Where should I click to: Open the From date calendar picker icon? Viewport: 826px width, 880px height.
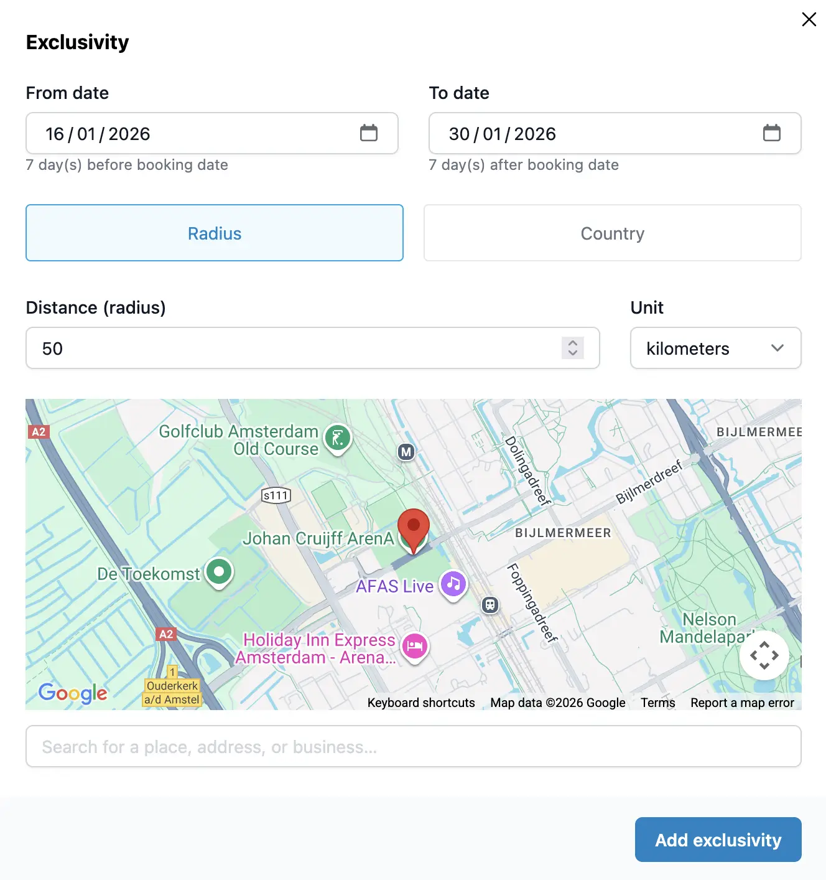coord(369,133)
